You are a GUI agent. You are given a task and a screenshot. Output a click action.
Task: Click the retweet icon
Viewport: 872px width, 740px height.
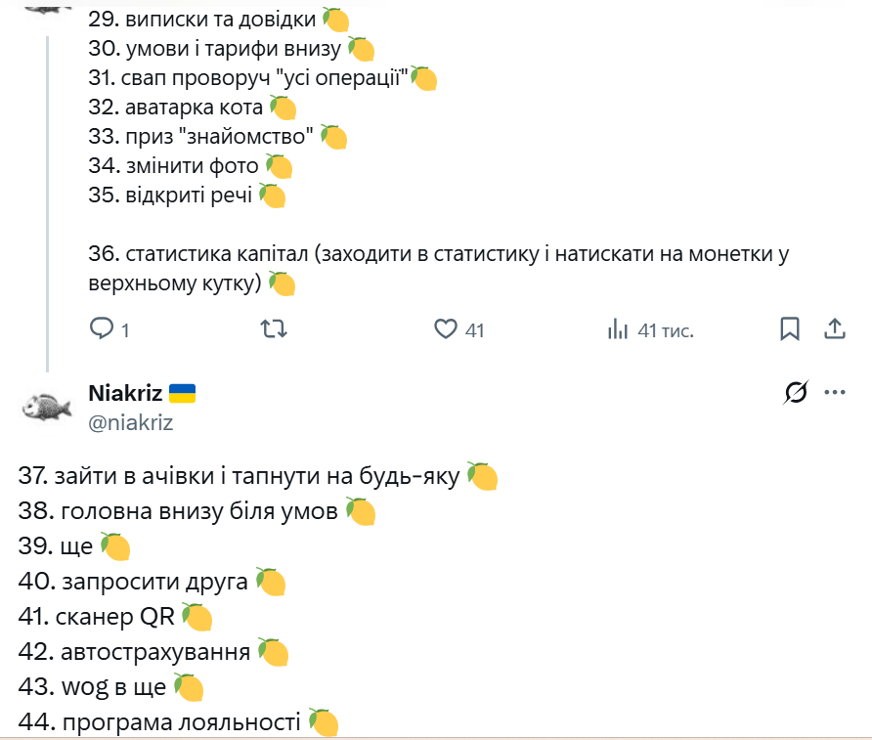[276, 329]
